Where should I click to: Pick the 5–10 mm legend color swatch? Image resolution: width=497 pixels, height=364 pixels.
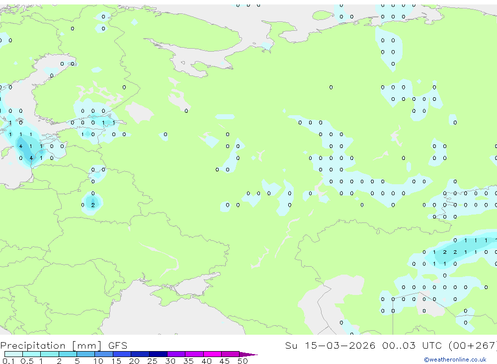point(85,354)
